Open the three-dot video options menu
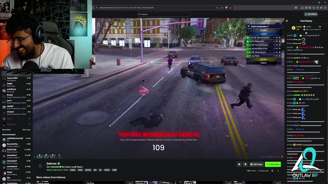 (278, 171)
